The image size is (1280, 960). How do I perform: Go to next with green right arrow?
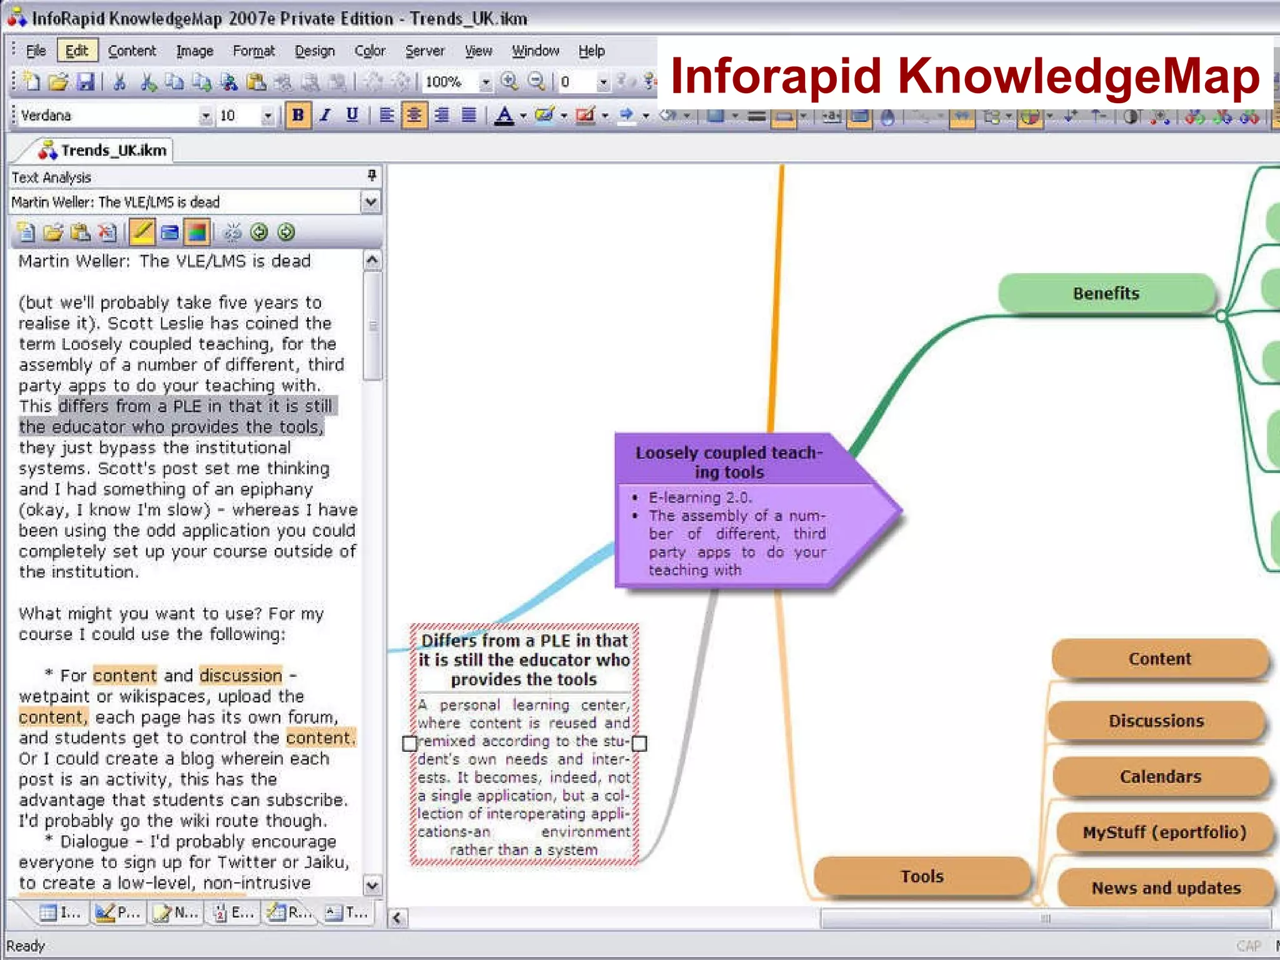[x=286, y=232]
